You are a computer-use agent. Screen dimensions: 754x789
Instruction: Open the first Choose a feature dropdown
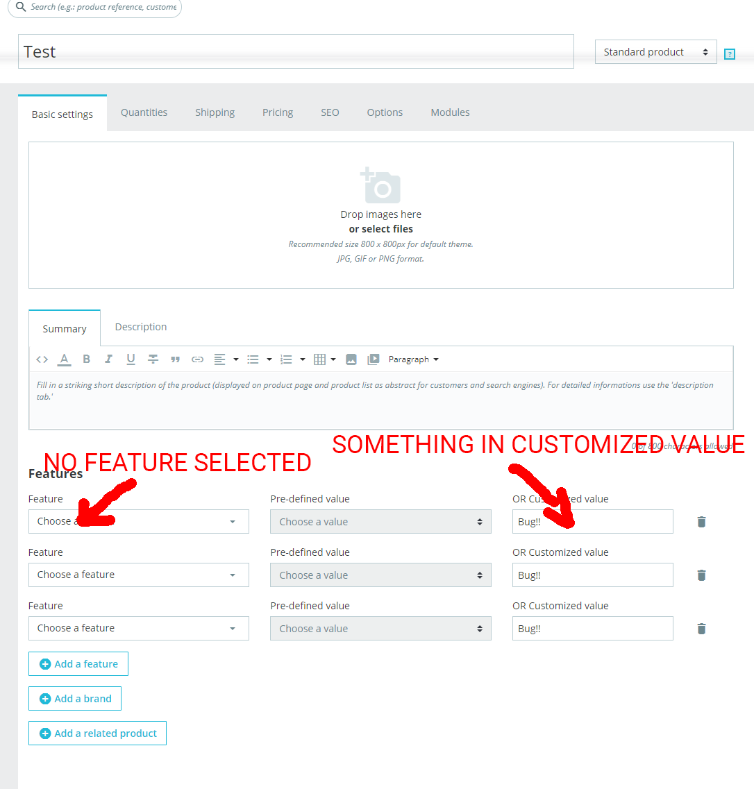pos(139,521)
